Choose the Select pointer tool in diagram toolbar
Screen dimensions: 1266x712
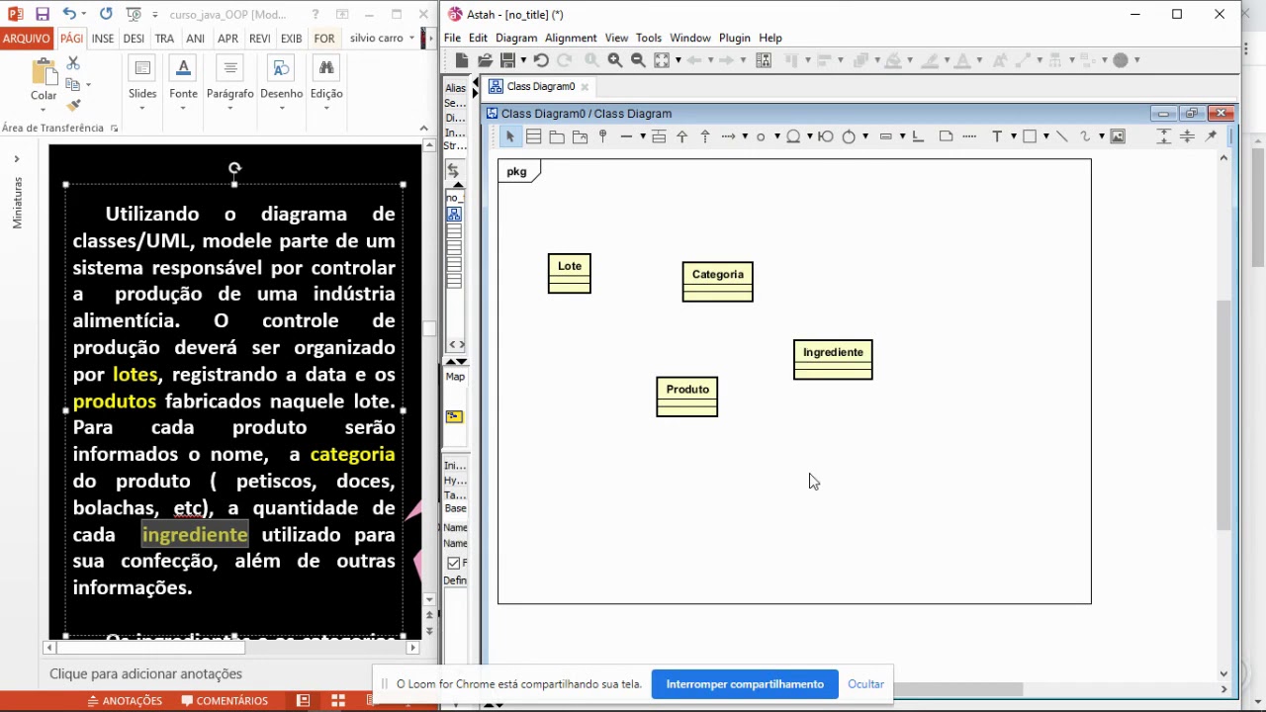509,136
